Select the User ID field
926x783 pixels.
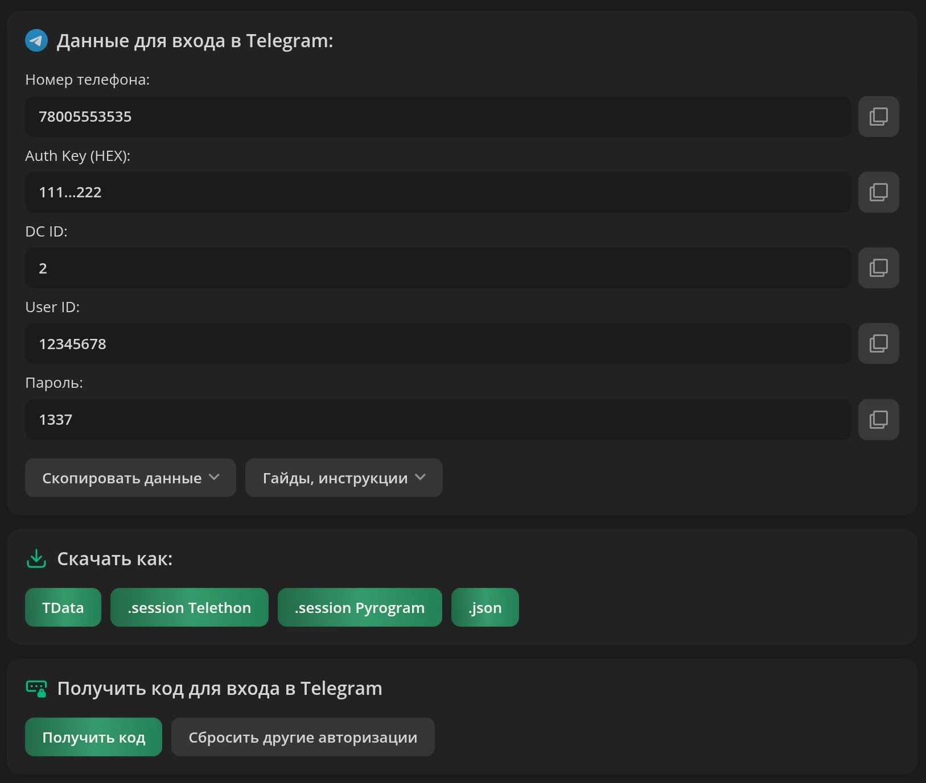[x=438, y=343]
